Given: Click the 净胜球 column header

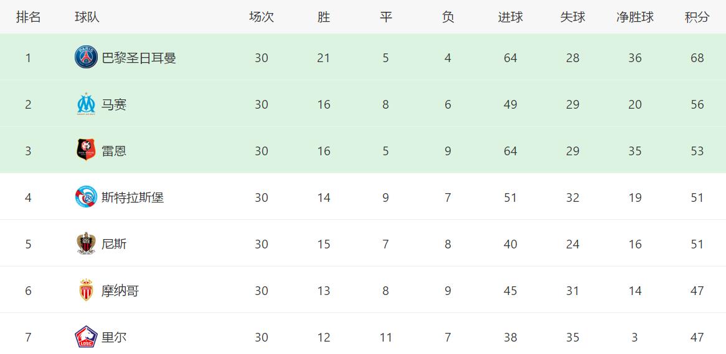Looking at the screenshot, I should [635, 17].
